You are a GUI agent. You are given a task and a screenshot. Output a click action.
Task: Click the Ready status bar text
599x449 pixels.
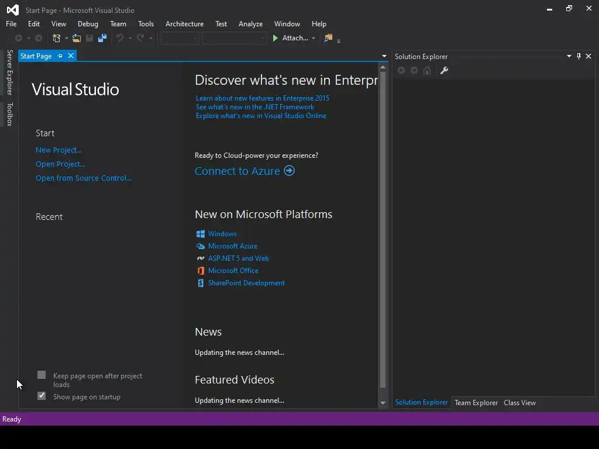[x=12, y=419]
